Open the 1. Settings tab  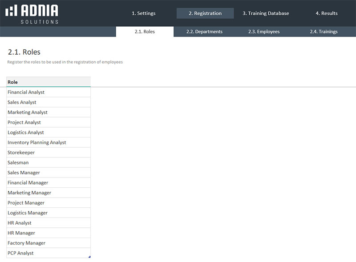[143, 13]
